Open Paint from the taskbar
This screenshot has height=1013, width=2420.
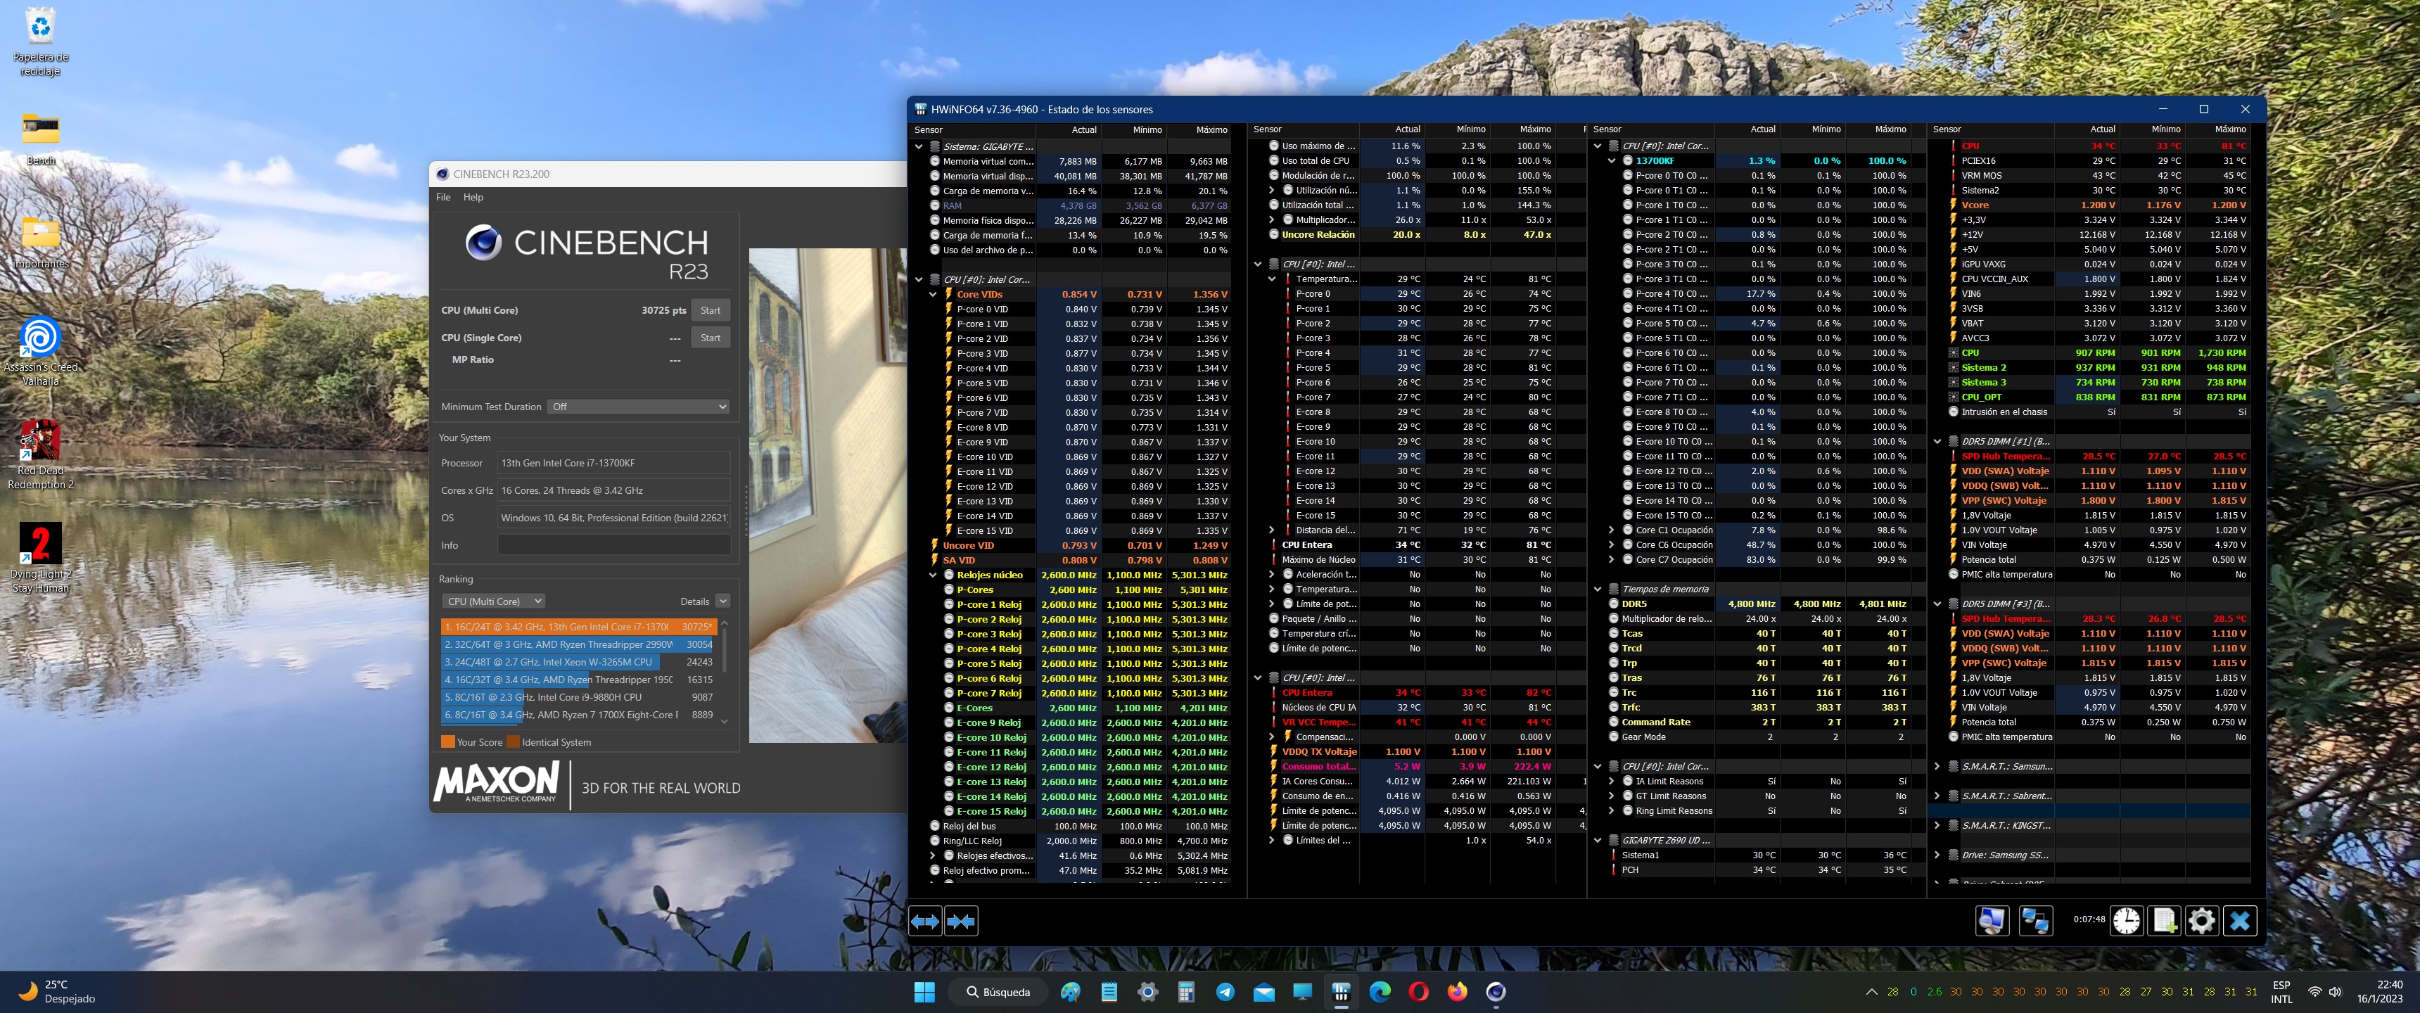click(x=1070, y=993)
